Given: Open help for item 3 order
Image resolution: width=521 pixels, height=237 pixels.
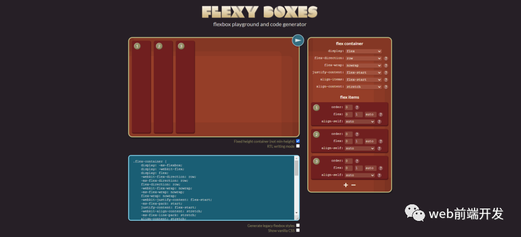Looking at the screenshot, I should tap(357, 161).
